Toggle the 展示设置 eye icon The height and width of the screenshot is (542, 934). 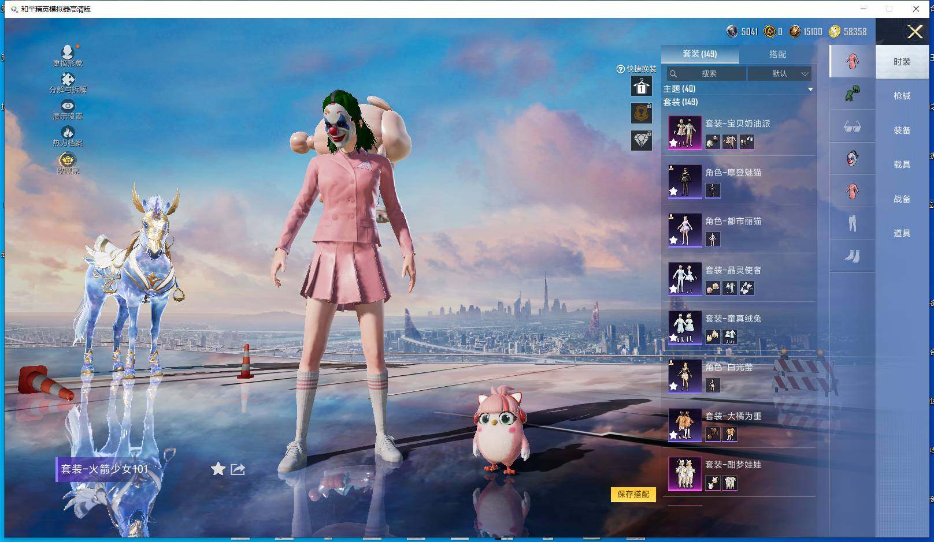pyautogui.click(x=68, y=106)
